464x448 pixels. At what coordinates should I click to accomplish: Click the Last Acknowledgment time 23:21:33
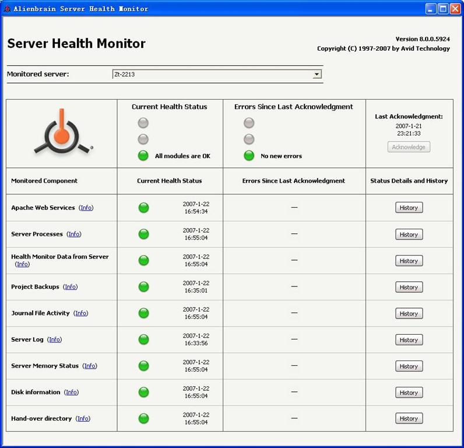409,133
